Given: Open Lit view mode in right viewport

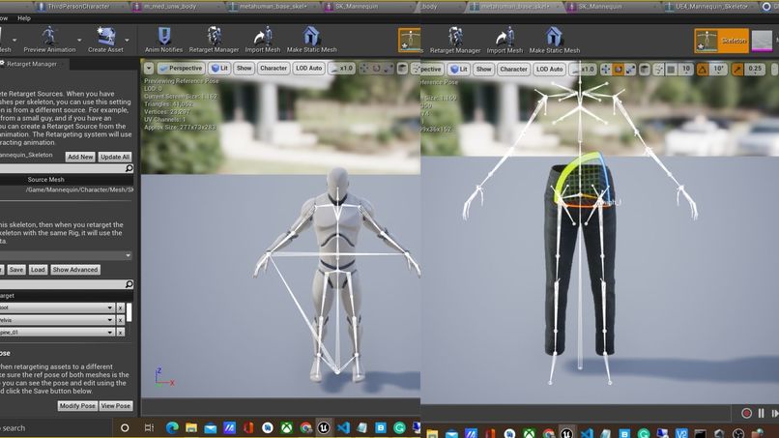Looking at the screenshot, I should [458, 69].
